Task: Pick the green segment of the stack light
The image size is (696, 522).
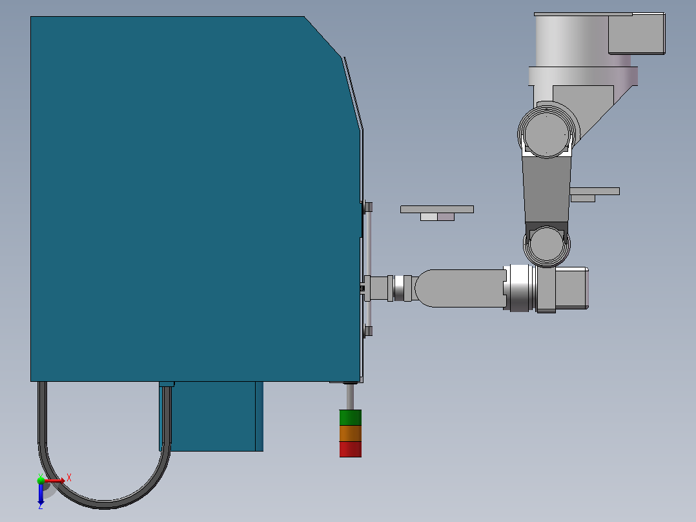Action: 350,417
